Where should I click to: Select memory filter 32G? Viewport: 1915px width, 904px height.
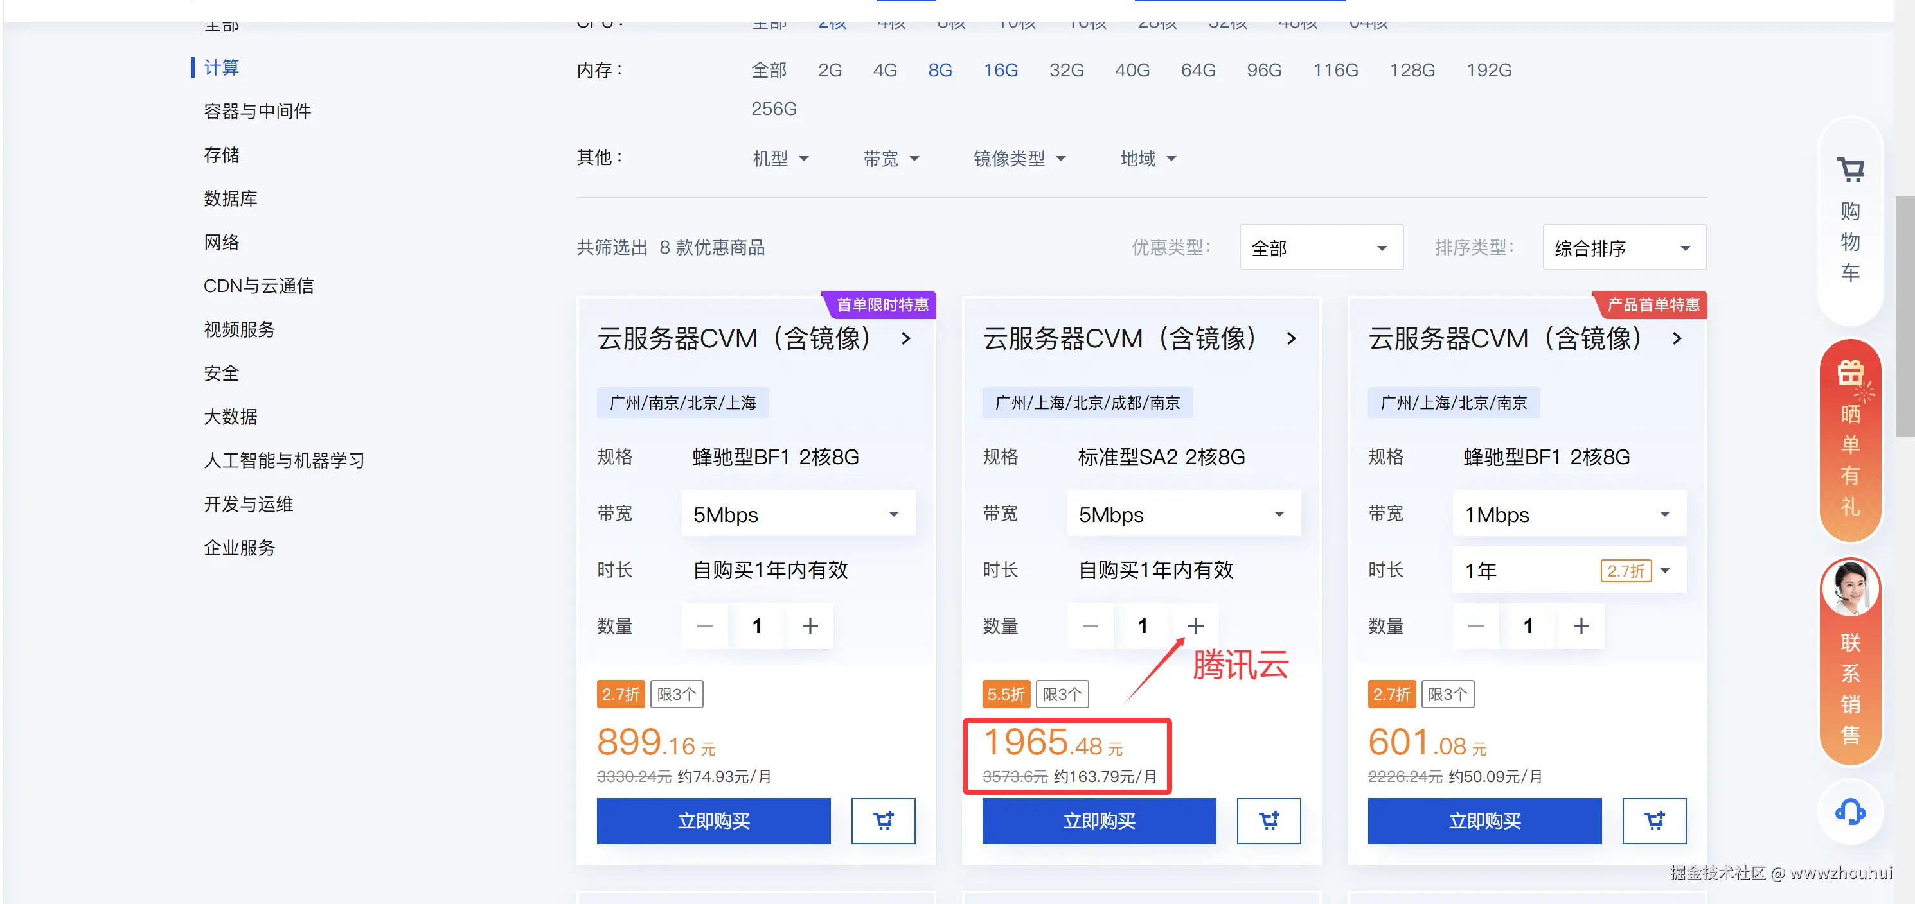(1066, 70)
